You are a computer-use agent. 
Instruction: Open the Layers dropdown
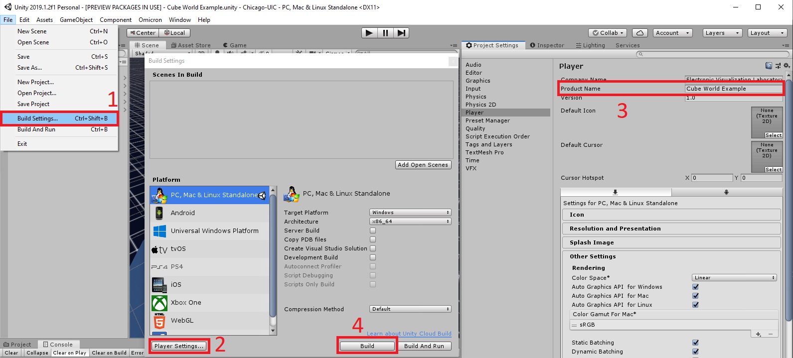click(x=723, y=33)
